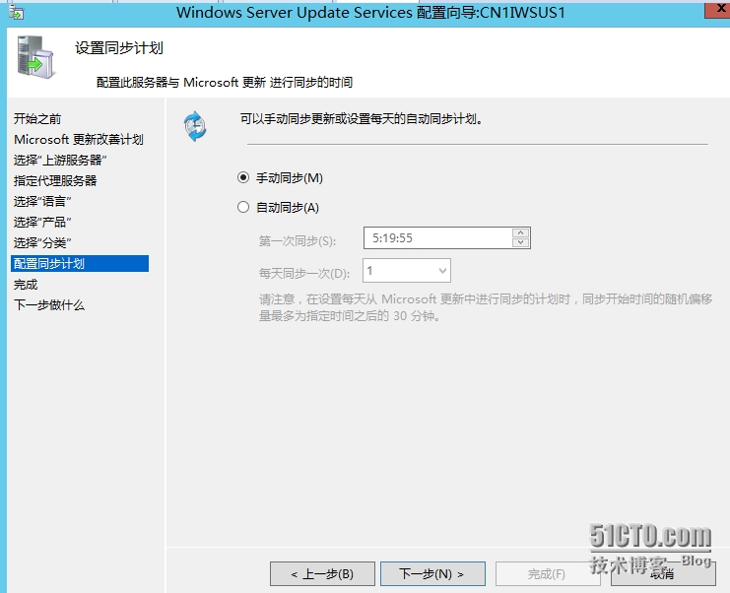The image size is (730, 593).
Task: Go to 选择"分类" step
Action: (x=42, y=243)
